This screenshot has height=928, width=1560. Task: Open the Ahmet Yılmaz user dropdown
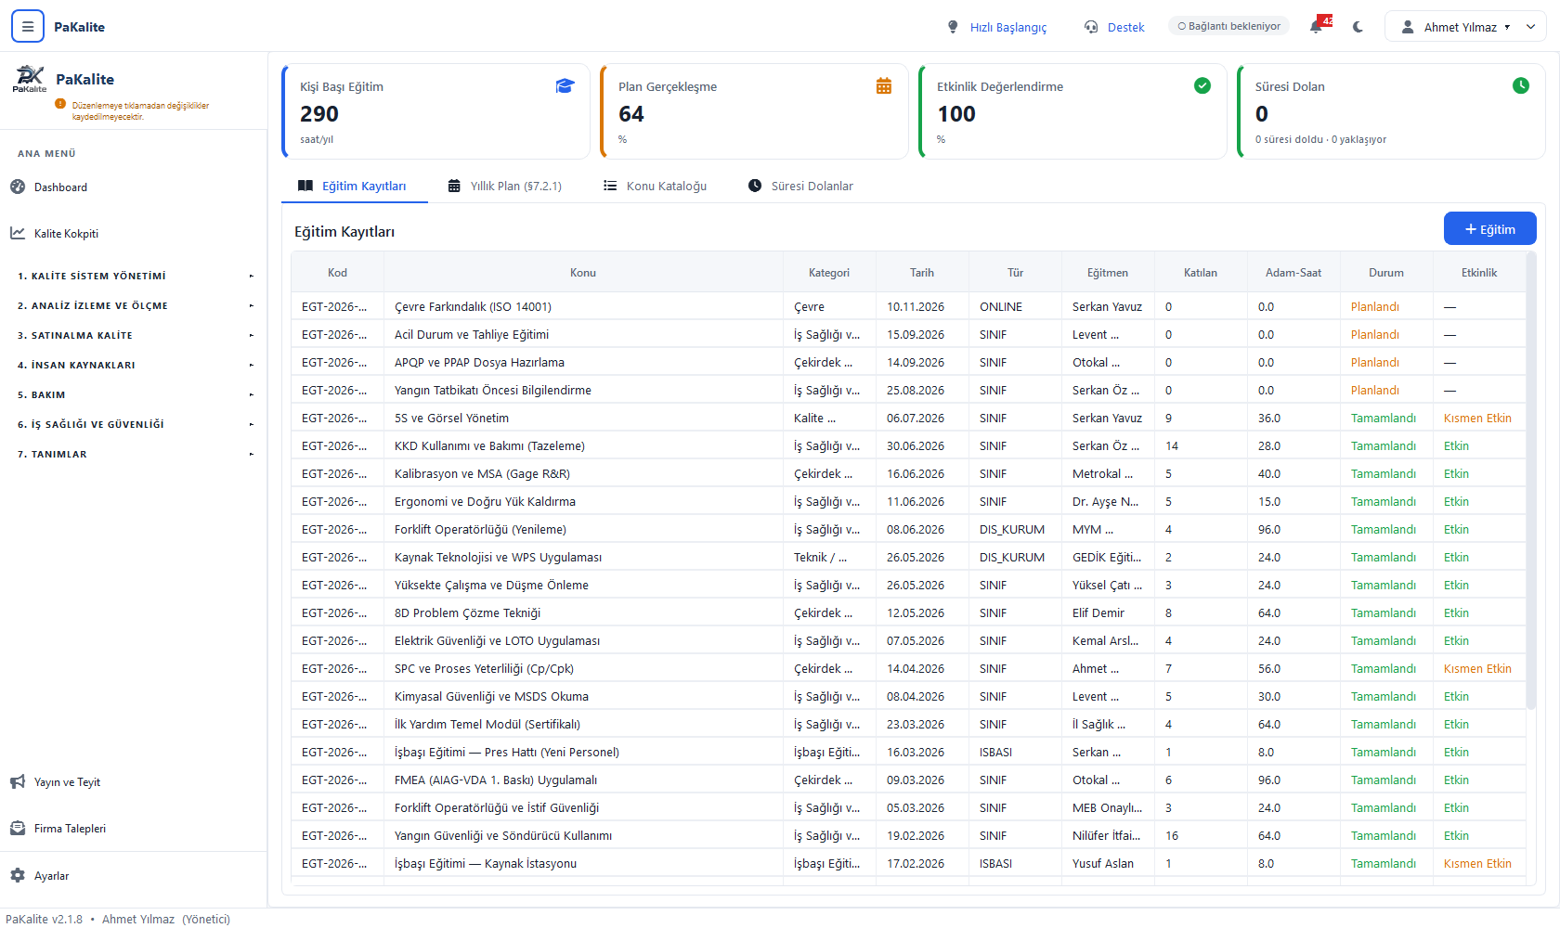coord(1465,27)
